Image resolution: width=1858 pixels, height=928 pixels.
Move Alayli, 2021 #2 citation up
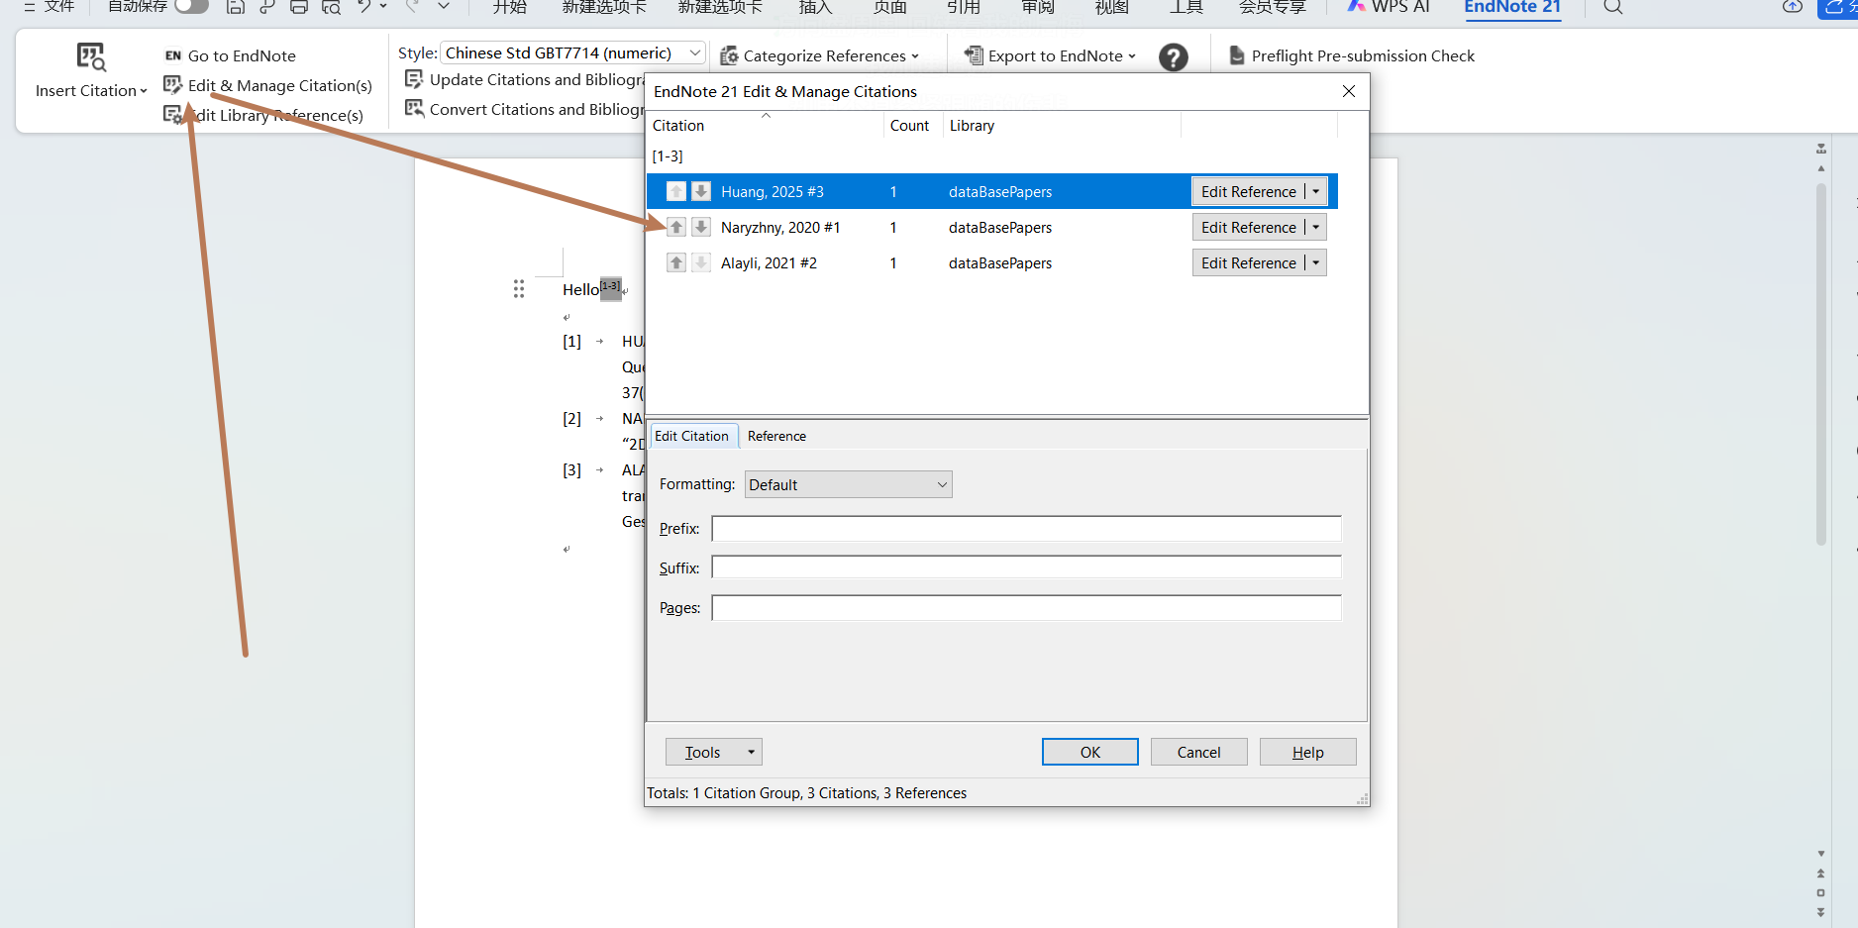click(676, 262)
